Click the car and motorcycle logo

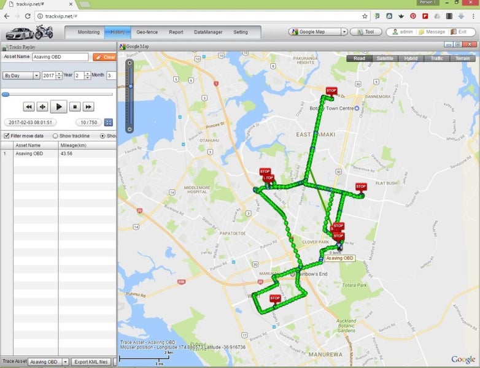click(x=29, y=32)
